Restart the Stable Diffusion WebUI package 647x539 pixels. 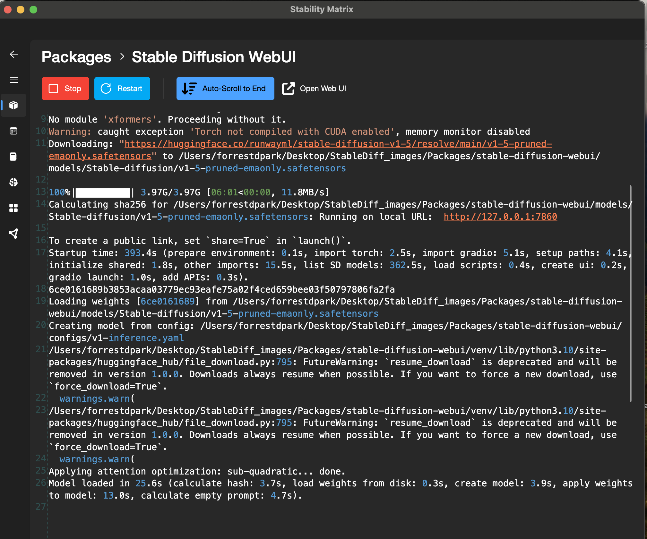pyautogui.click(x=122, y=89)
